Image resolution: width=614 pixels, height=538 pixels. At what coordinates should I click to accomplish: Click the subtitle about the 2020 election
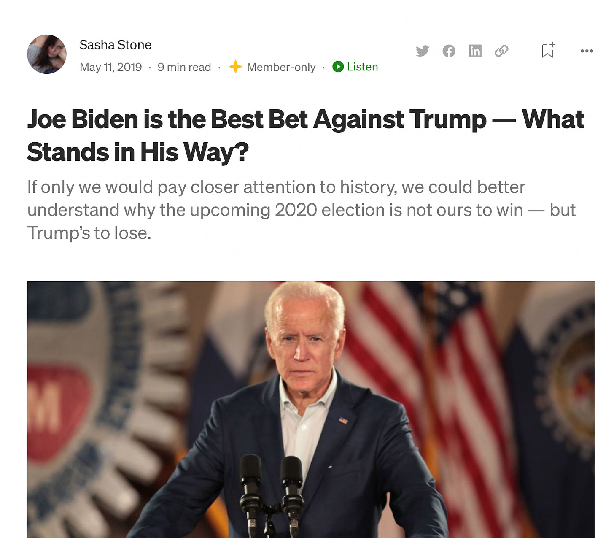(x=302, y=210)
